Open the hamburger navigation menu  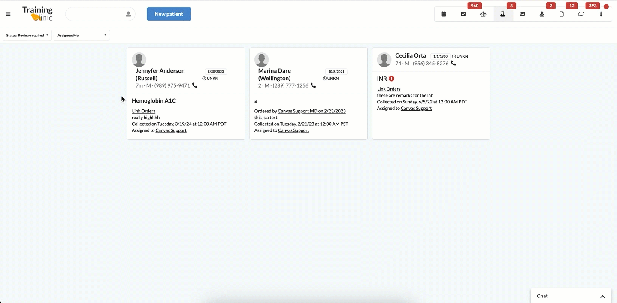(8, 14)
